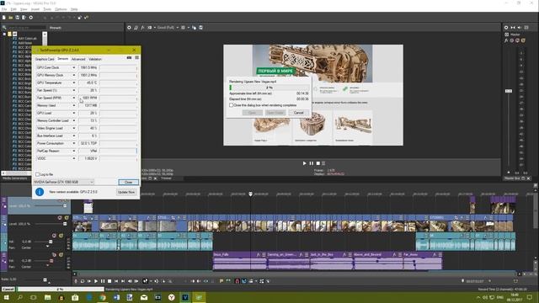The height and width of the screenshot is (303, 539).
Task: Open the GPU Temperature sensor dropdown
Action: [73, 82]
